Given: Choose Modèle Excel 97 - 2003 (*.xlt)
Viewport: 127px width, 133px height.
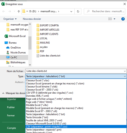Looking at the screenshot, I should (76, 111).
